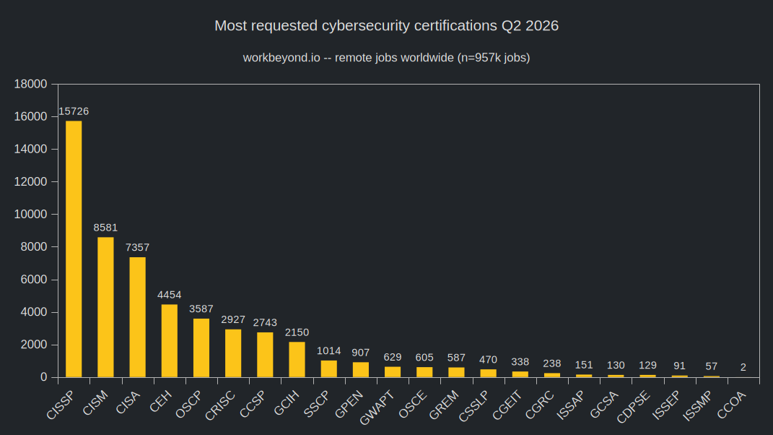
Task: Select the GPEN bar
Action: pyautogui.click(x=360, y=370)
